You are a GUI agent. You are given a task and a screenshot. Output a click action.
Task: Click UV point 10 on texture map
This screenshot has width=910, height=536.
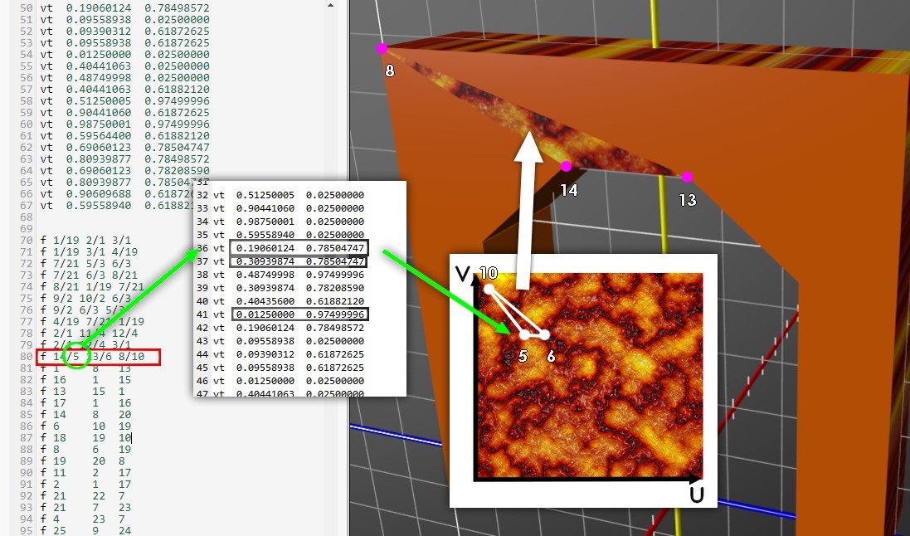click(x=489, y=289)
